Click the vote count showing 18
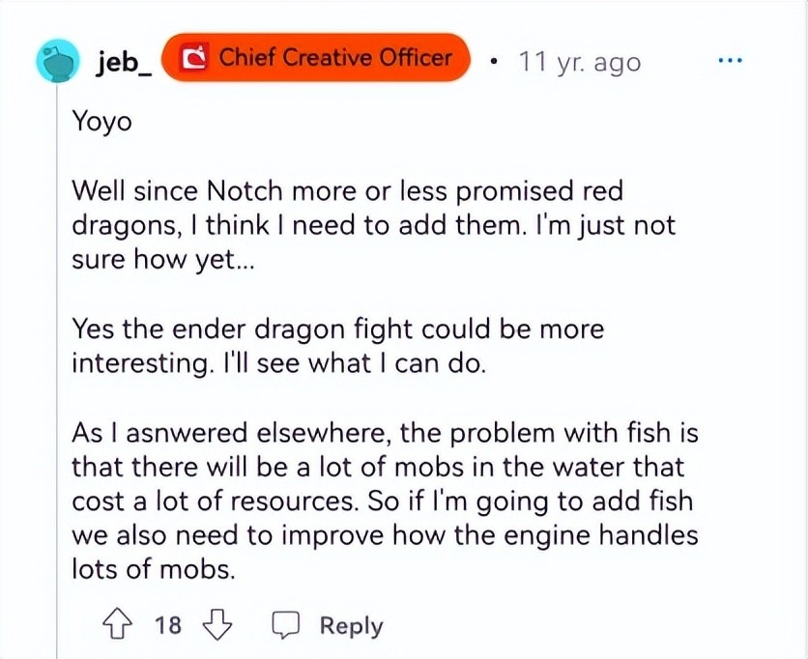The height and width of the screenshot is (659, 808). (167, 625)
